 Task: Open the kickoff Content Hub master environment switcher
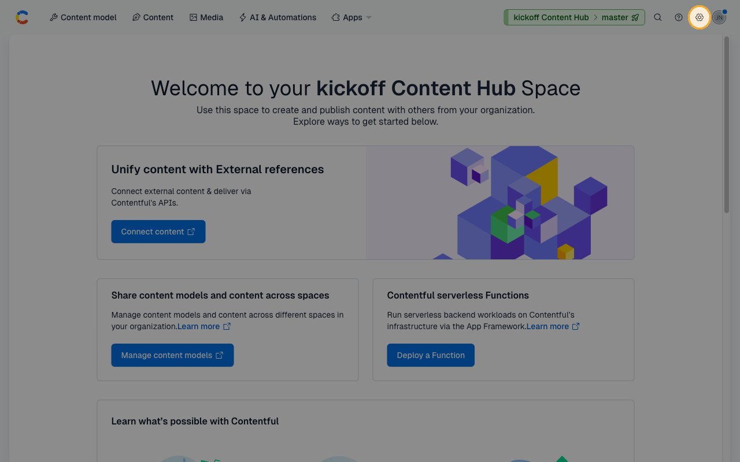click(574, 17)
